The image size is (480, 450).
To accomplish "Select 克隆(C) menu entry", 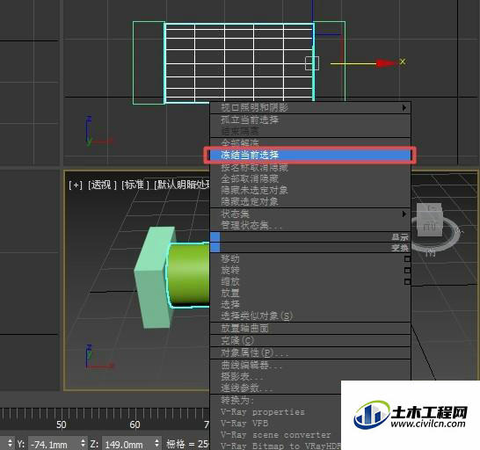I will (x=310, y=340).
